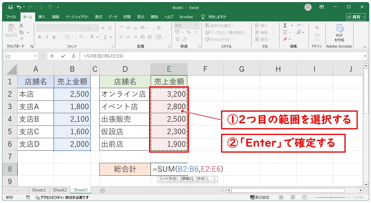Click the accessibility status message
371x203 pixels.
62,197
